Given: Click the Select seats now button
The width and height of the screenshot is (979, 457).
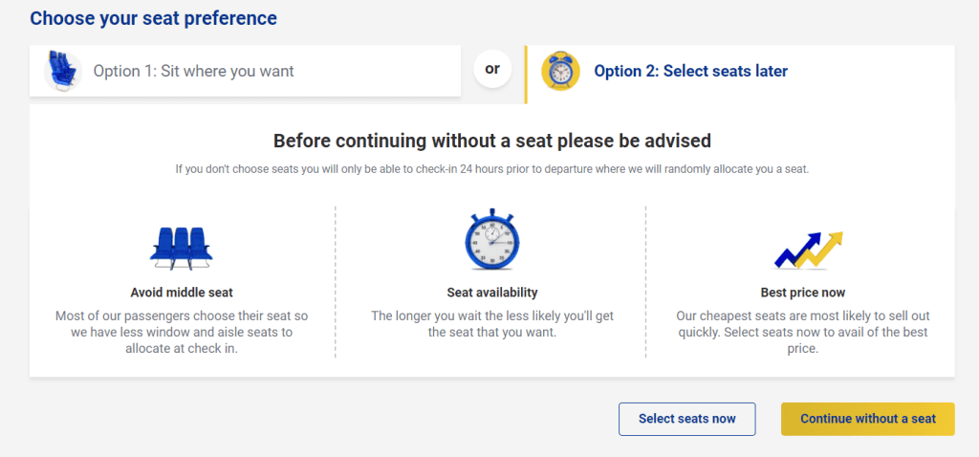Looking at the screenshot, I should pyautogui.click(x=686, y=419).
